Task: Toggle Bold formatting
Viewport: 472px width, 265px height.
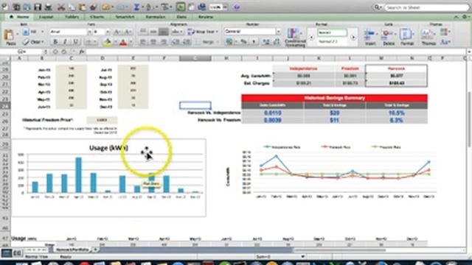Action: (55, 42)
